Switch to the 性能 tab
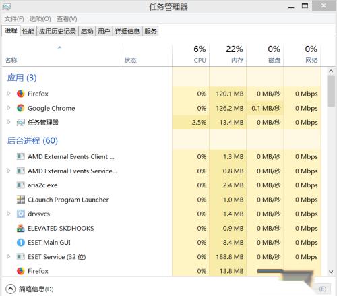The width and height of the screenshot is (337, 296). (28, 31)
